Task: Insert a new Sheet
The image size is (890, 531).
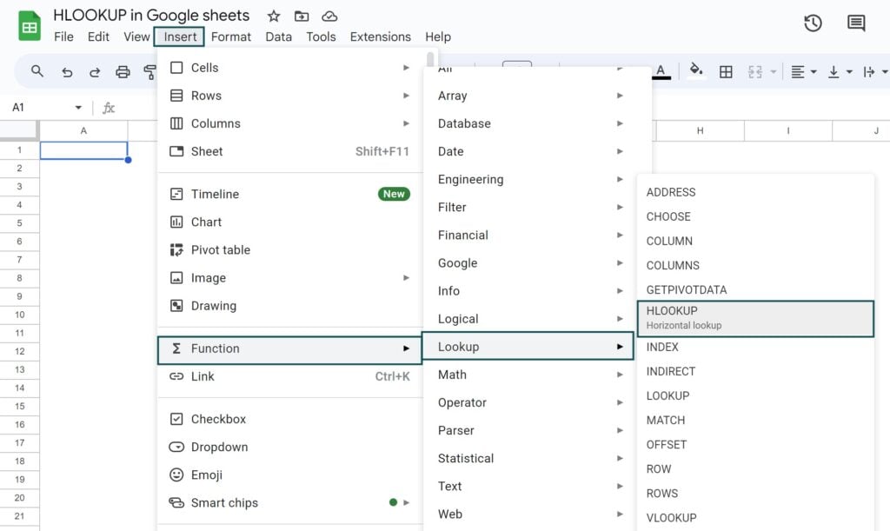Action: pyautogui.click(x=289, y=151)
